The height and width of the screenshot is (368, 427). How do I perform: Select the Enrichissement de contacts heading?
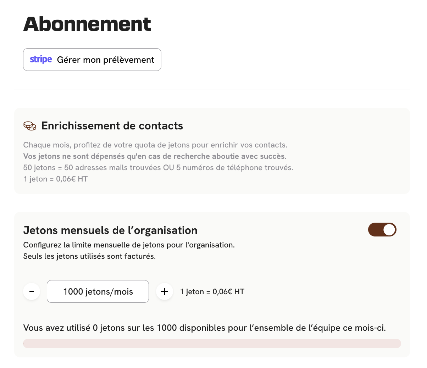[112, 126]
